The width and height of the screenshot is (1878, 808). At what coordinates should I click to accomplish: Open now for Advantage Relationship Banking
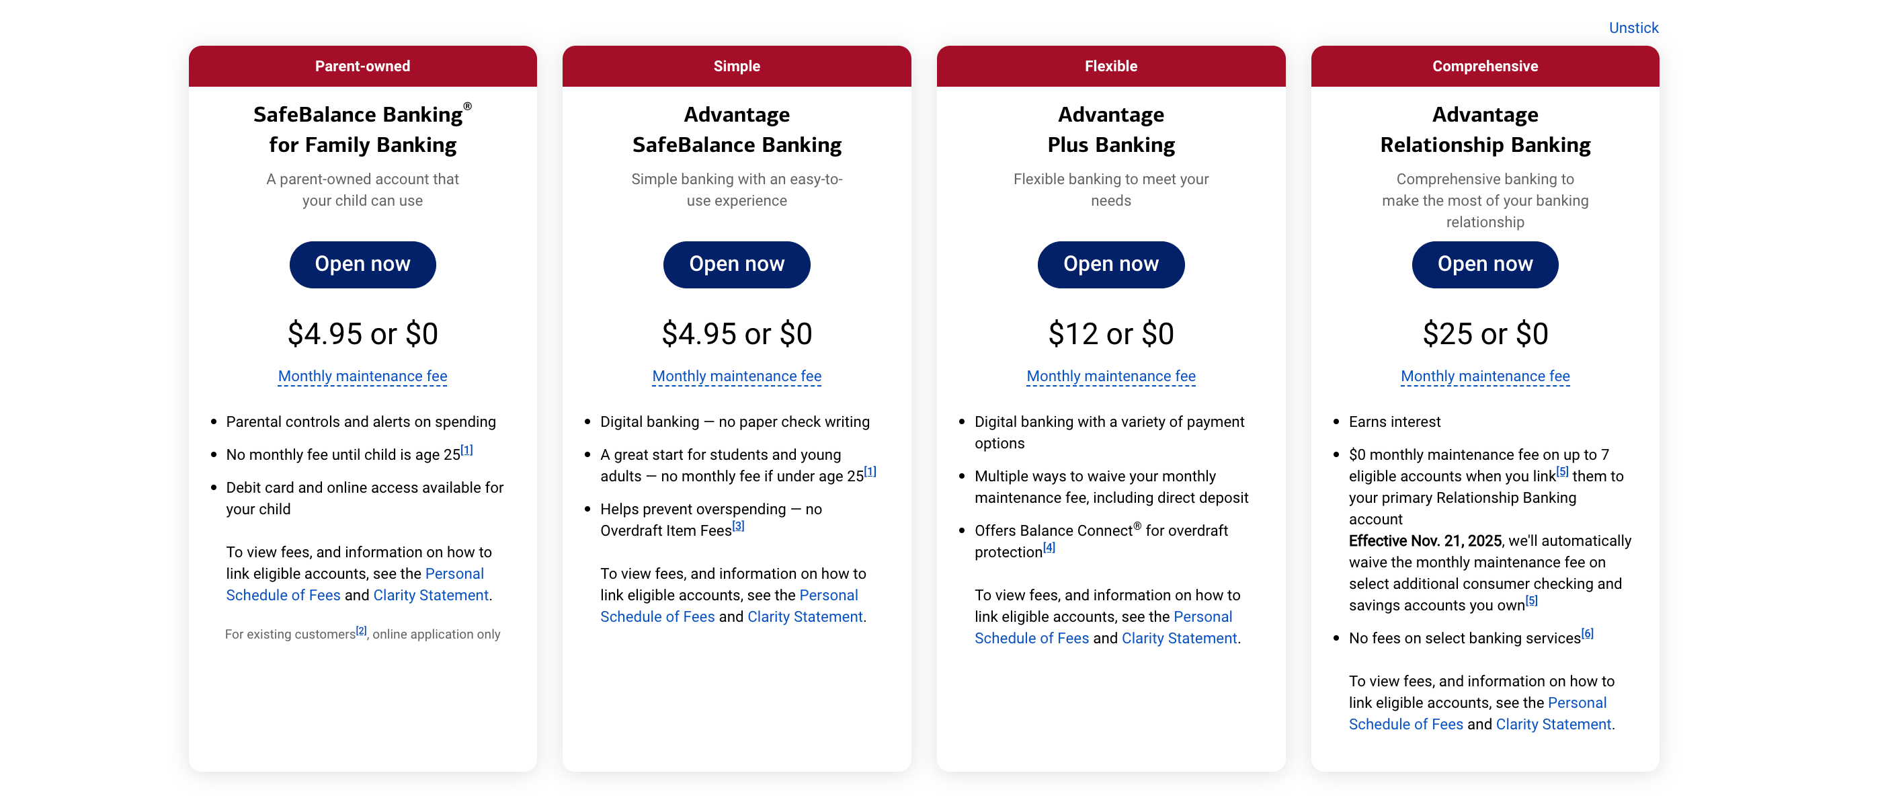1484,264
